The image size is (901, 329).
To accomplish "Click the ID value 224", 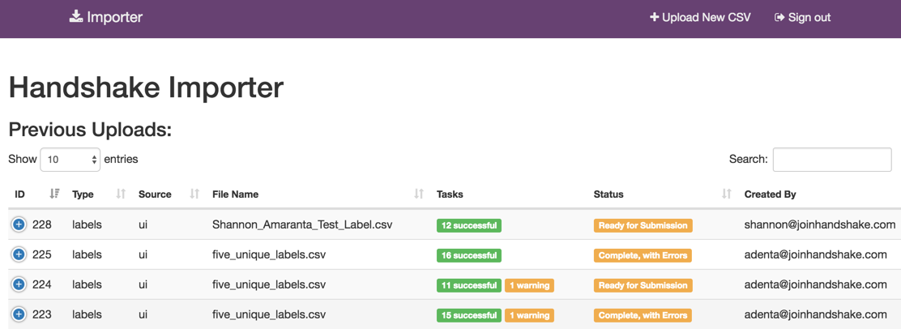I will coord(42,284).
